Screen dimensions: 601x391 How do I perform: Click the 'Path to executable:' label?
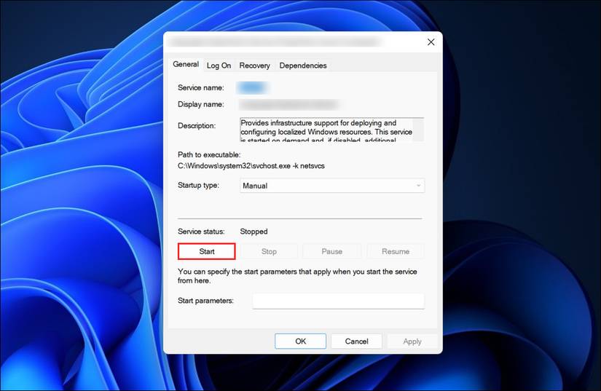209,154
